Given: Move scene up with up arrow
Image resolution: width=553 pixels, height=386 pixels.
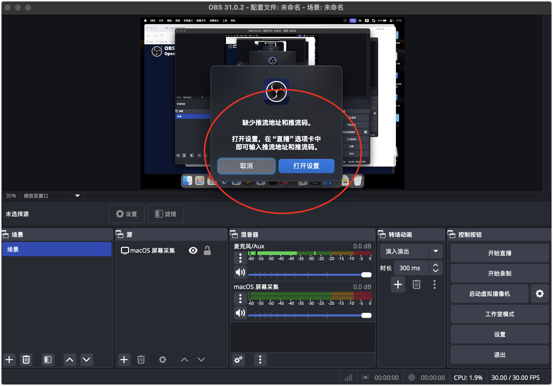Looking at the screenshot, I should (x=70, y=360).
